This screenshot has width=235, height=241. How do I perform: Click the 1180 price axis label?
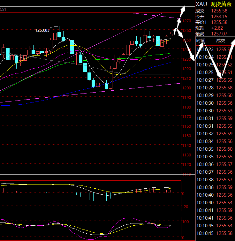[x=186, y=107]
